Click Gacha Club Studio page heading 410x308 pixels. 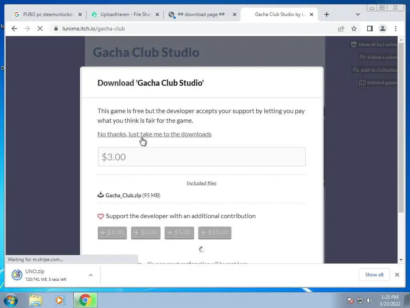[x=146, y=52]
